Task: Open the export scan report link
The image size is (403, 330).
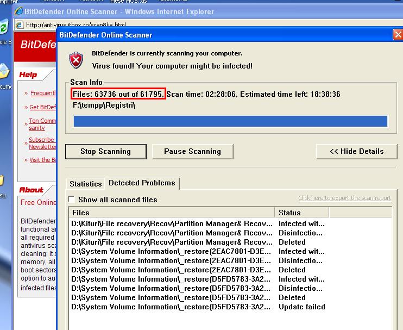Action: pos(345,198)
